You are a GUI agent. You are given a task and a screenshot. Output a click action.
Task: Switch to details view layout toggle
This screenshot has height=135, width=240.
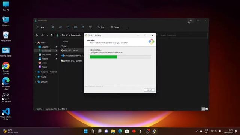coord(203,109)
